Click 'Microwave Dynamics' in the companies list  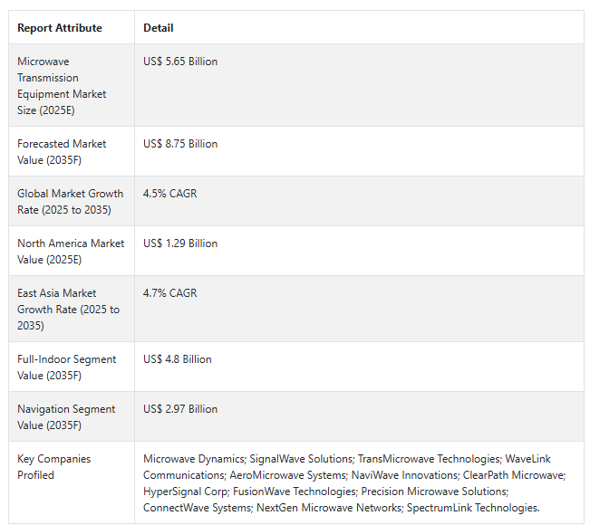pos(194,459)
